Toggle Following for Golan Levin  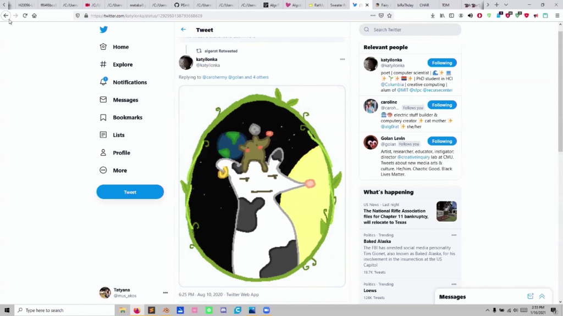point(442,141)
